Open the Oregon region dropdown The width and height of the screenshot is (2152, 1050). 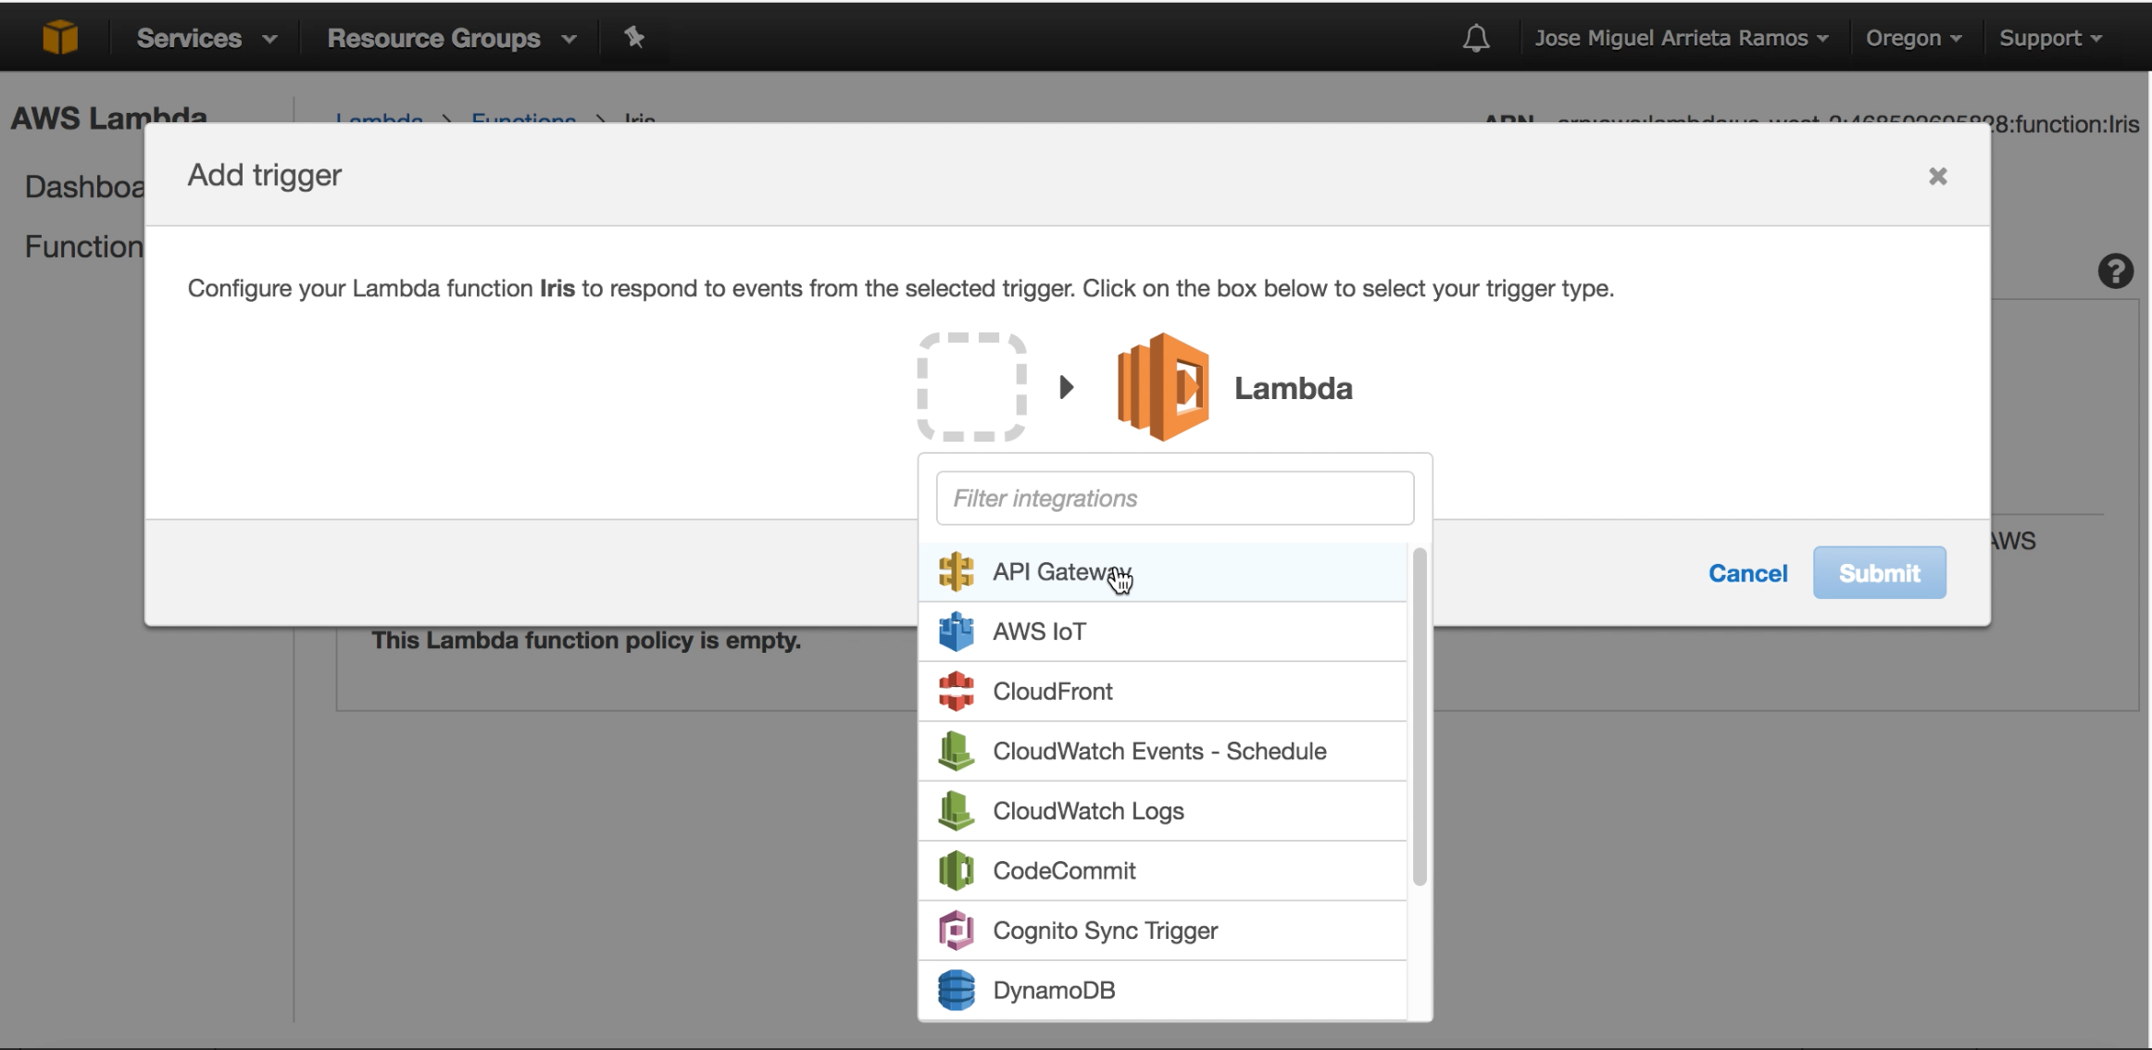click(x=1911, y=37)
